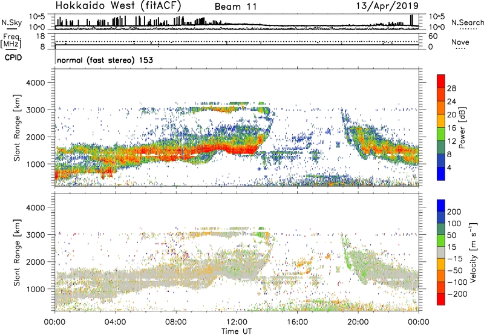Click the 'Nave' legend label

[460, 42]
